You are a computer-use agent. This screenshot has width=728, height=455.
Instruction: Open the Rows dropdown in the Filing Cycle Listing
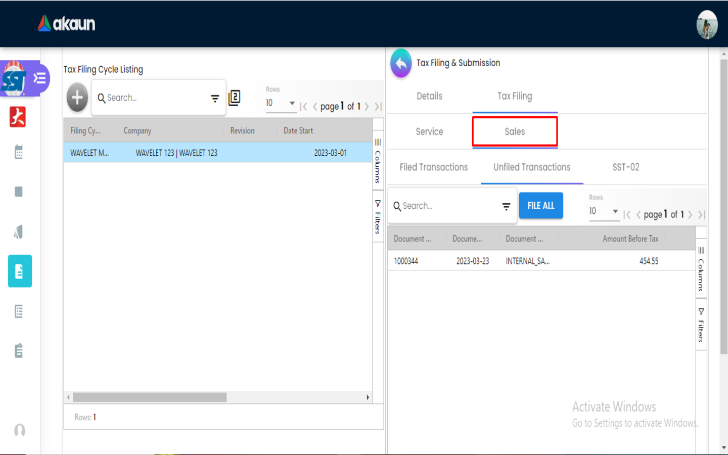click(x=281, y=103)
